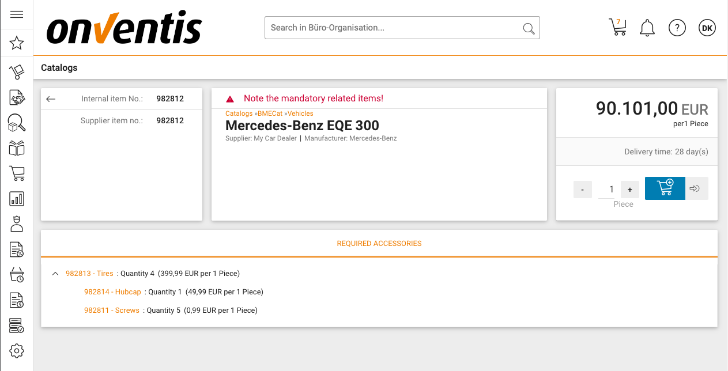Screen dimensions: 728x371
Task: Open the notifications bell
Action: 647,28
